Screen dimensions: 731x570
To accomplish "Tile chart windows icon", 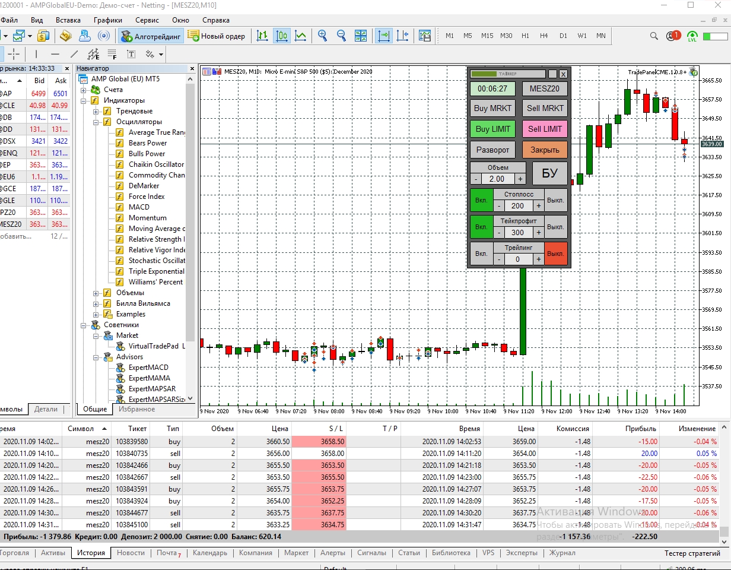I will (x=361, y=36).
